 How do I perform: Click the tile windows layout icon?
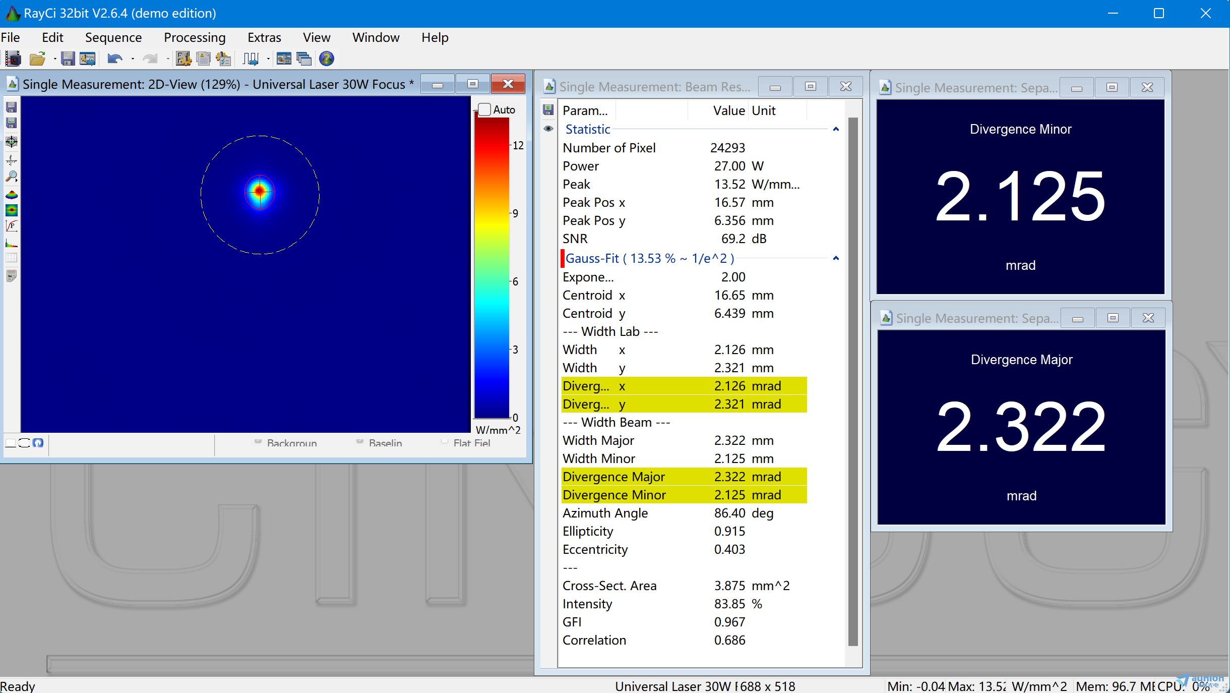click(x=284, y=59)
